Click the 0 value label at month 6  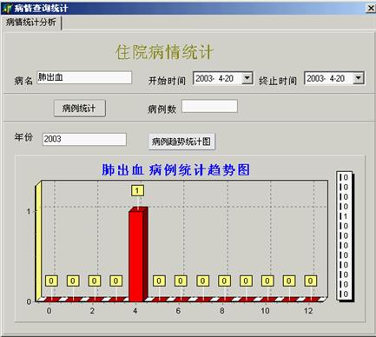181,281
